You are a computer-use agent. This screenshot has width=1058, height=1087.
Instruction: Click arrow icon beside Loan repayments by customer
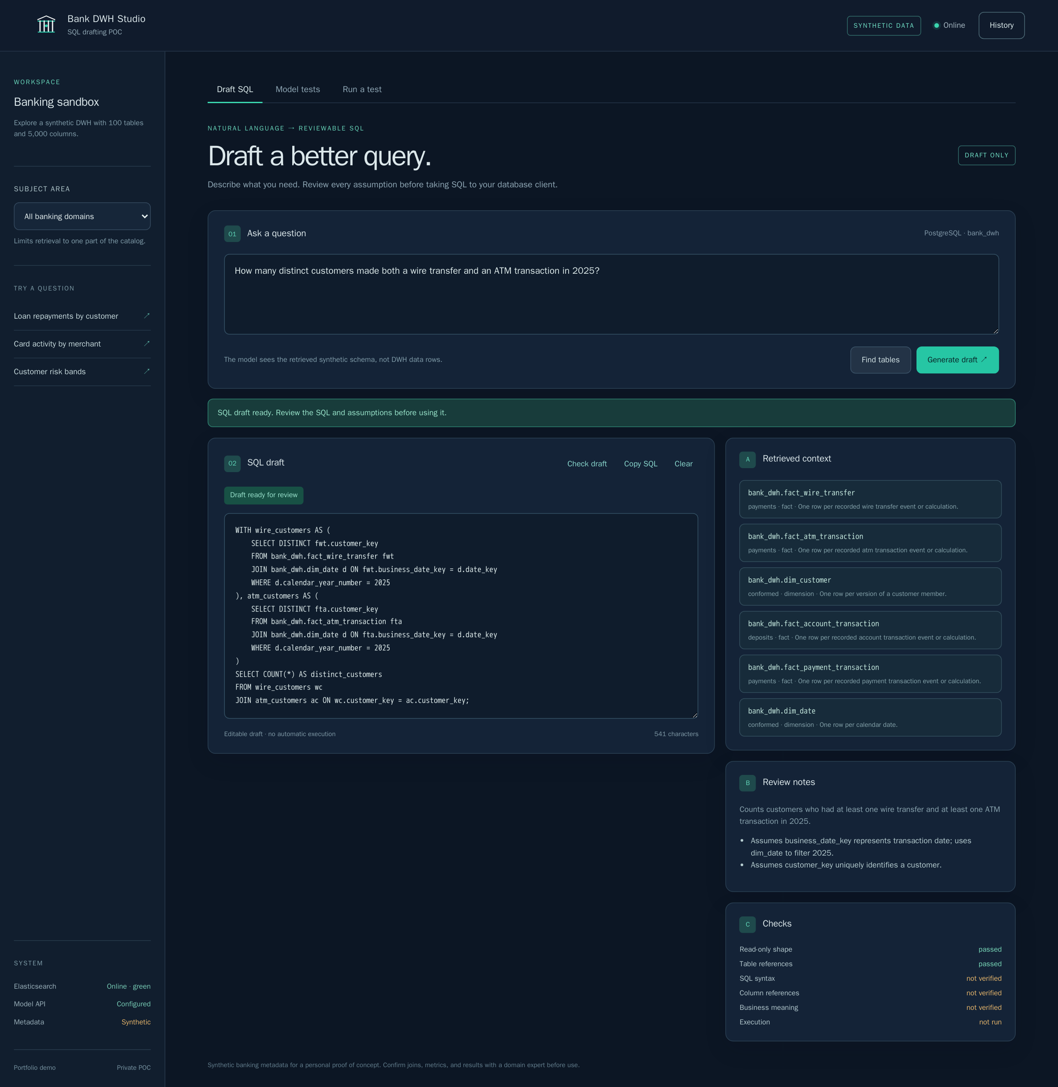[x=147, y=316]
